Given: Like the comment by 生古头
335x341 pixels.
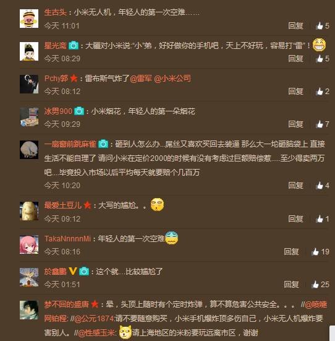Looking at the screenshot, I should (323, 26).
